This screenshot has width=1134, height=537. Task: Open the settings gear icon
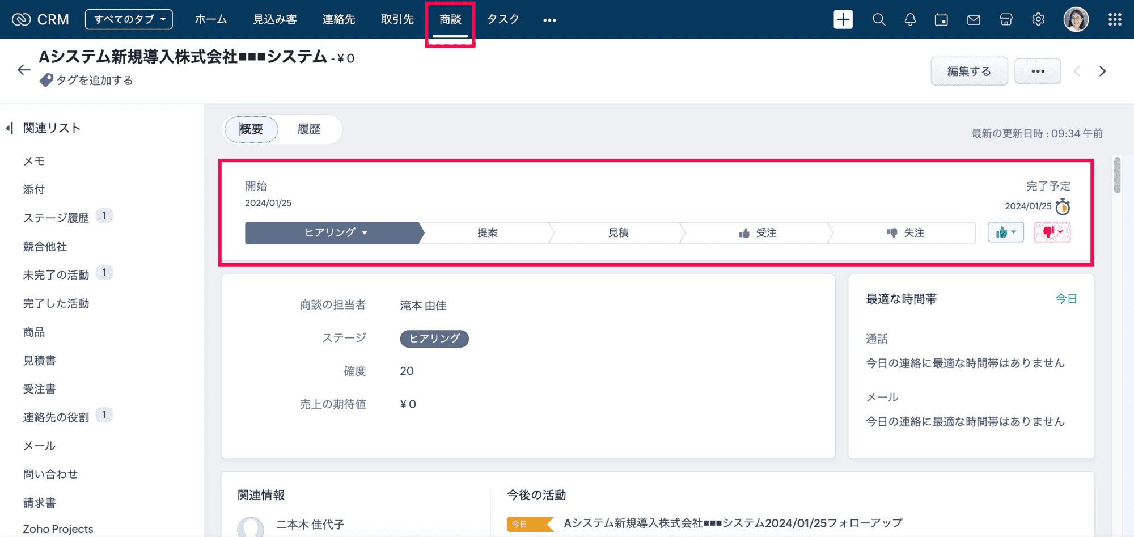pyautogui.click(x=1038, y=20)
